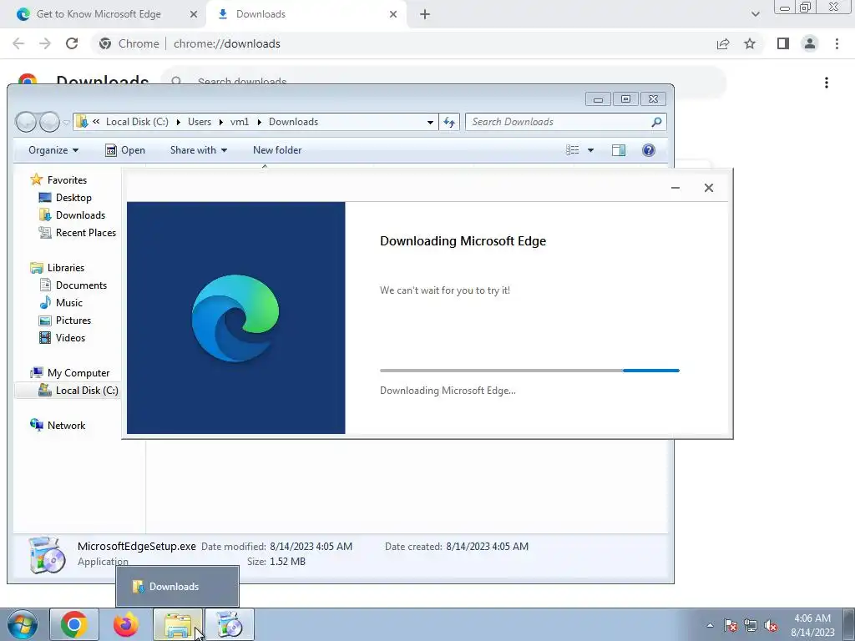Close the Get to Know Microsoft Edge tab
Screen dimensions: 855x641
tap(194, 15)
